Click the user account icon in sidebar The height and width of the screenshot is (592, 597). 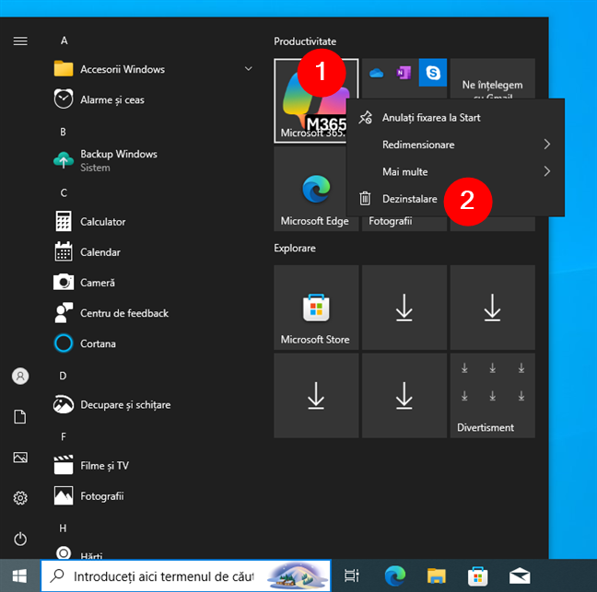click(x=20, y=376)
